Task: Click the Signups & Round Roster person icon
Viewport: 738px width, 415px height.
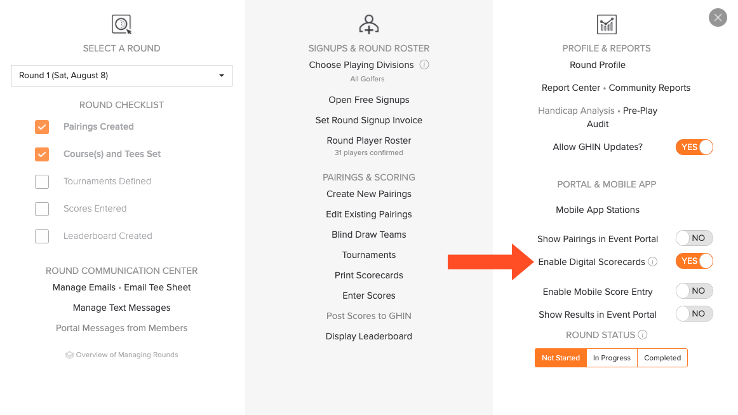Action: point(369,25)
